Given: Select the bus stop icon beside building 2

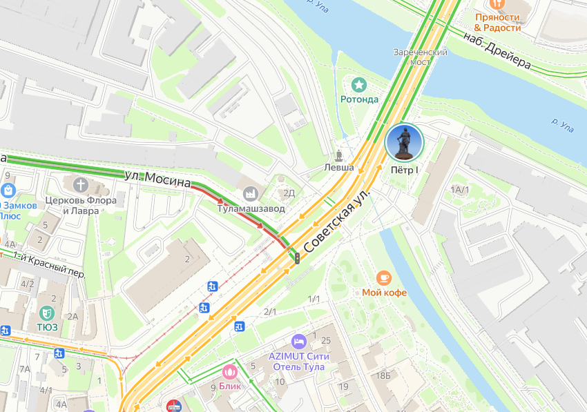Looking at the screenshot, I should pos(212,286).
